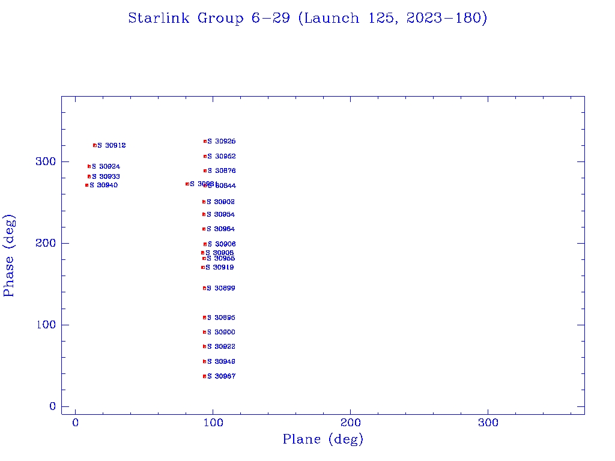Image resolution: width=615 pixels, height=461 pixels.
Task: Select the red marker beside S 30900
Action: tap(204, 332)
